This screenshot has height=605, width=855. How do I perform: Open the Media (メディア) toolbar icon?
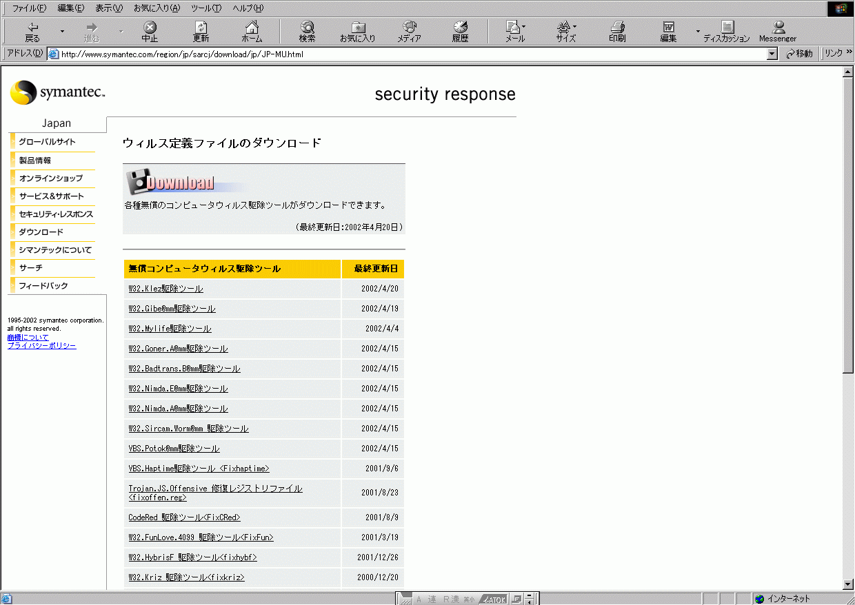409,32
